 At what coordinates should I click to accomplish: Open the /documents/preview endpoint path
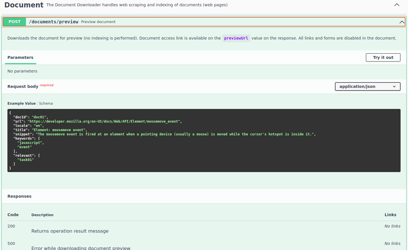pyautogui.click(x=54, y=22)
